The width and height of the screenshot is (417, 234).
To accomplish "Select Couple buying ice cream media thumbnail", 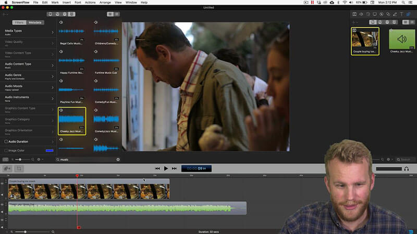I will (365, 41).
